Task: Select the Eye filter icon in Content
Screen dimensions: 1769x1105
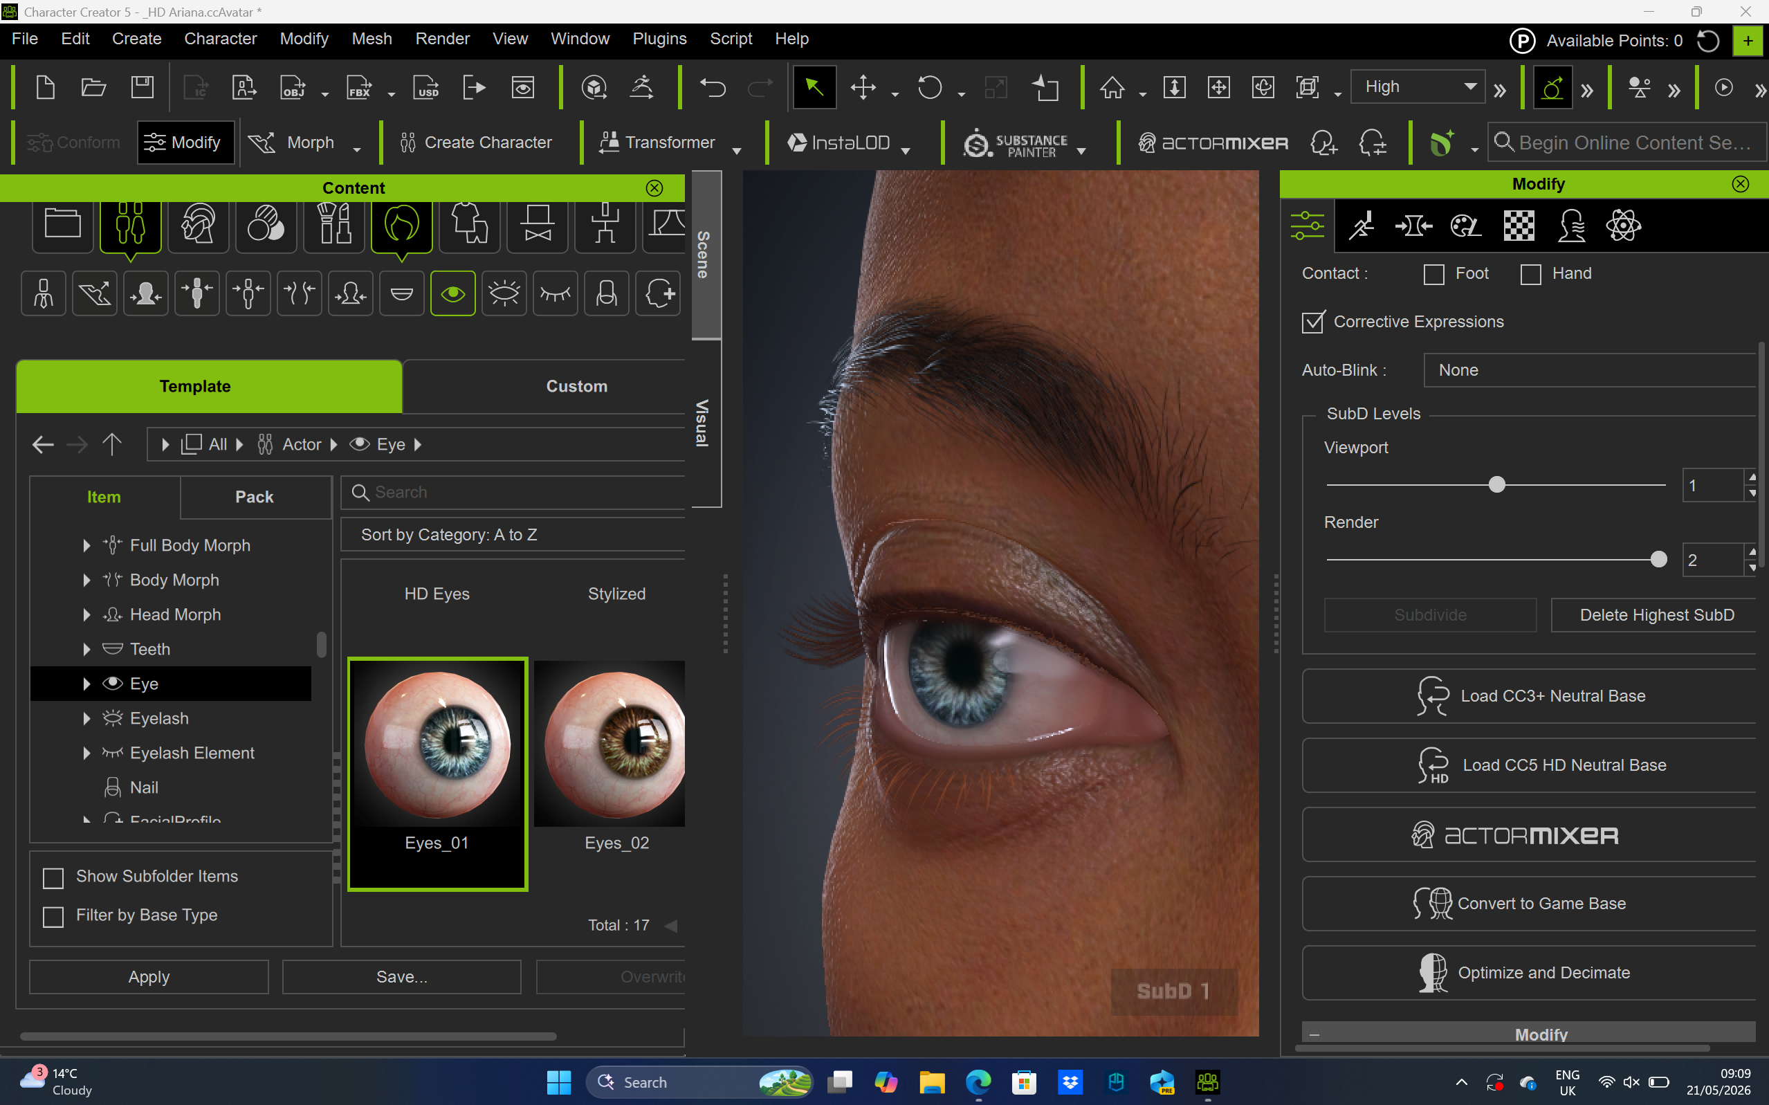Action: (x=453, y=293)
